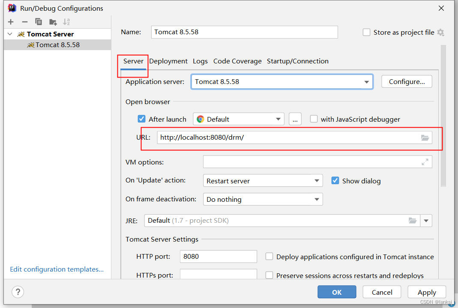Image resolution: width=458 pixels, height=308 pixels.
Task: Click the Add New Configuration plus icon
Action: (11, 22)
